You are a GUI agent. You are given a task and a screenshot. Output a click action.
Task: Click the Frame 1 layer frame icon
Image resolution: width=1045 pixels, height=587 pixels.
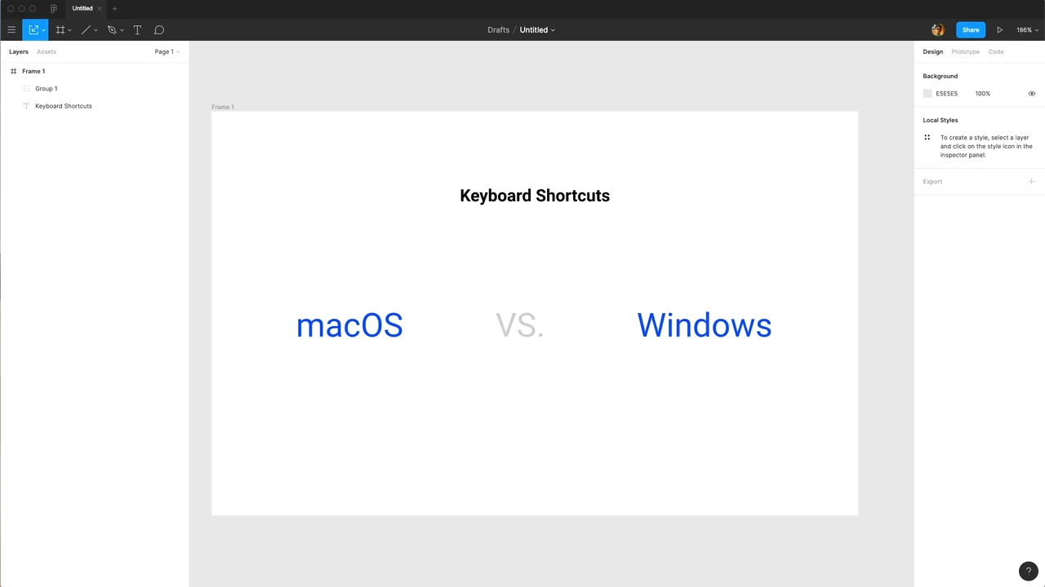pyautogui.click(x=13, y=71)
